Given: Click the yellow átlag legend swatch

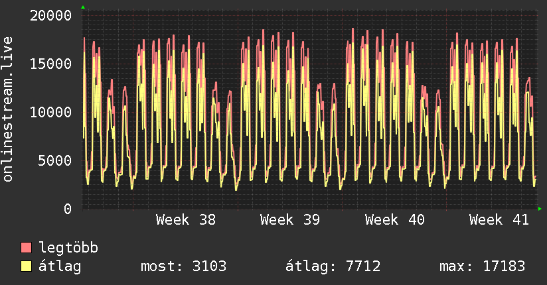Looking at the screenshot, I should [x=26, y=266].
